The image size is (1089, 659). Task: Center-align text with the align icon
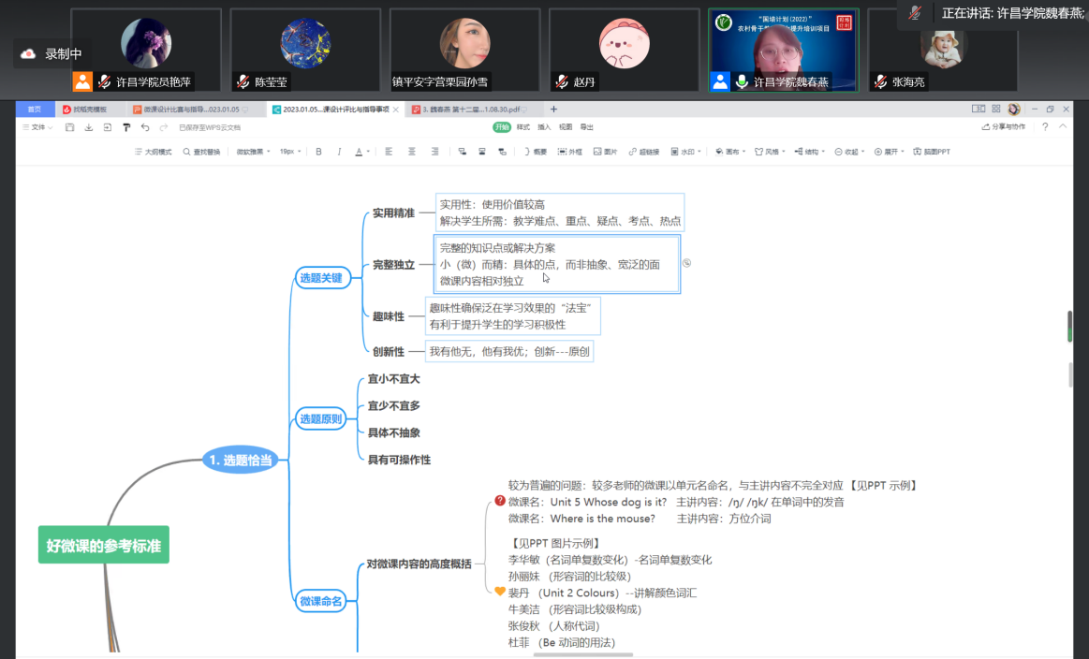click(412, 152)
